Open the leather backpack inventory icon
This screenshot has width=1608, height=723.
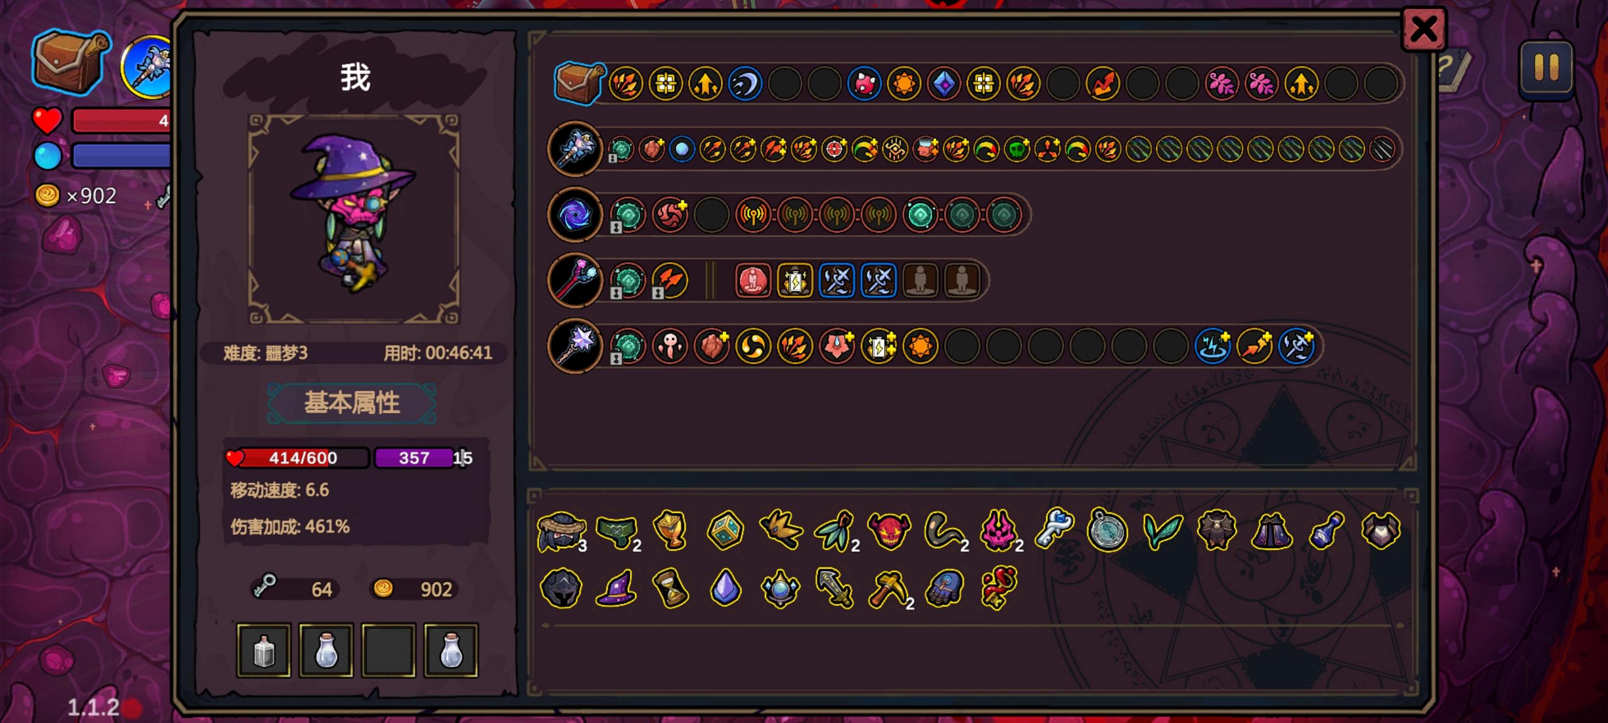pos(70,61)
